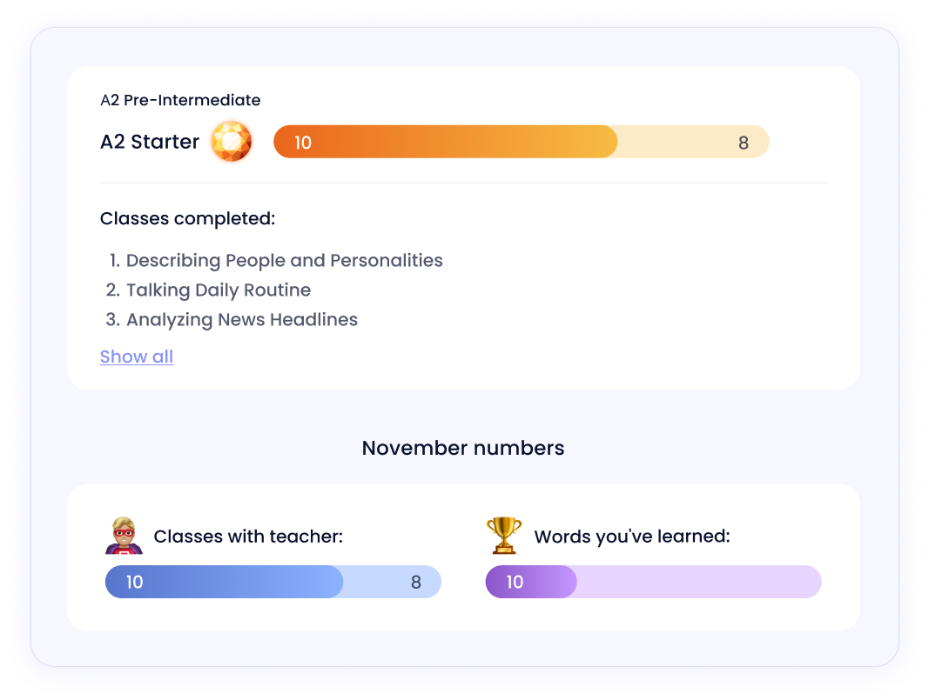This screenshot has width=929, height=700.
Task: Click the Classes completed heading
Action: pyautogui.click(x=188, y=218)
